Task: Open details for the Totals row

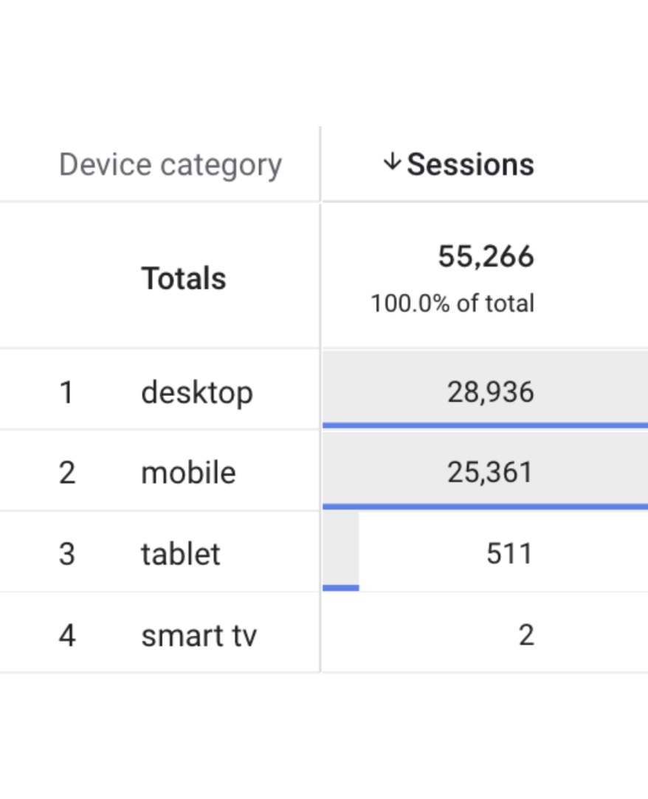Action: click(x=183, y=278)
